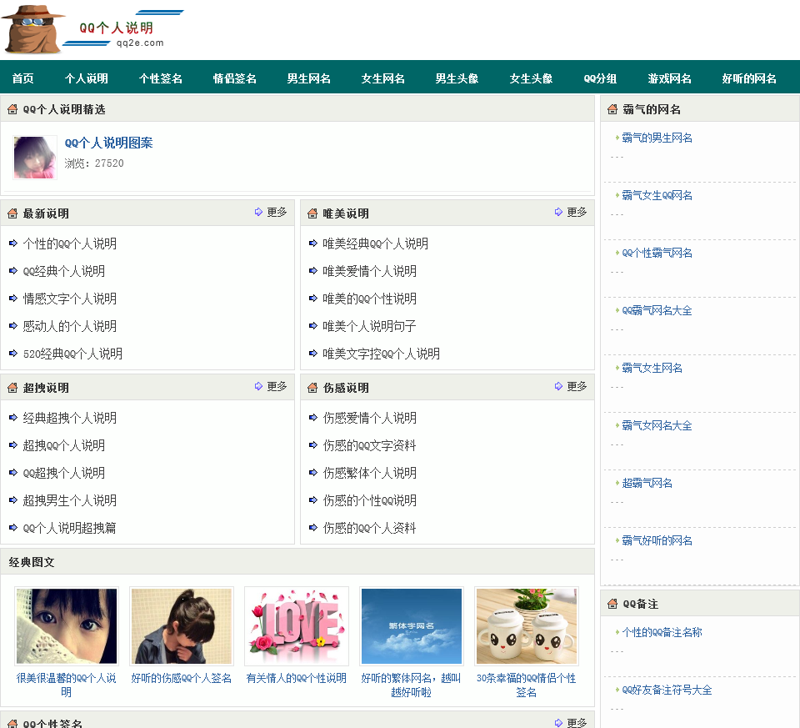Open the 超拽QQ个人说明 link

pos(64,445)
